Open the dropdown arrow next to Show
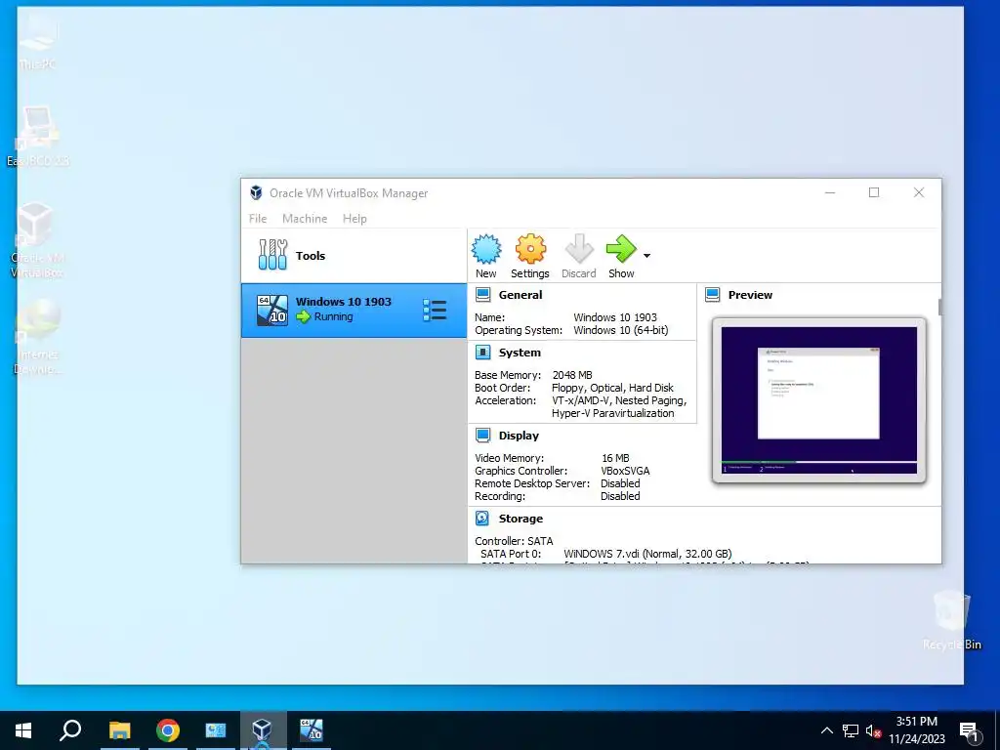 (646, 256)
